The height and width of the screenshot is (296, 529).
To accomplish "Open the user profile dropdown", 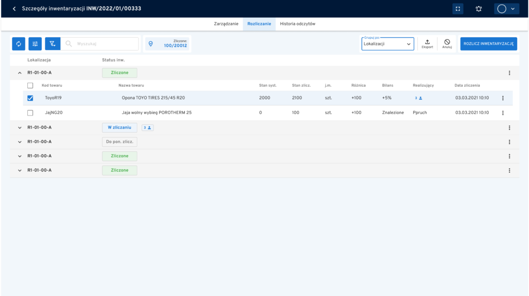I will click(x=506, y=9).
